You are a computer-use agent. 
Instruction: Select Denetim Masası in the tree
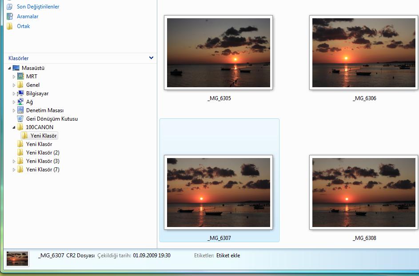click(45, 110)
